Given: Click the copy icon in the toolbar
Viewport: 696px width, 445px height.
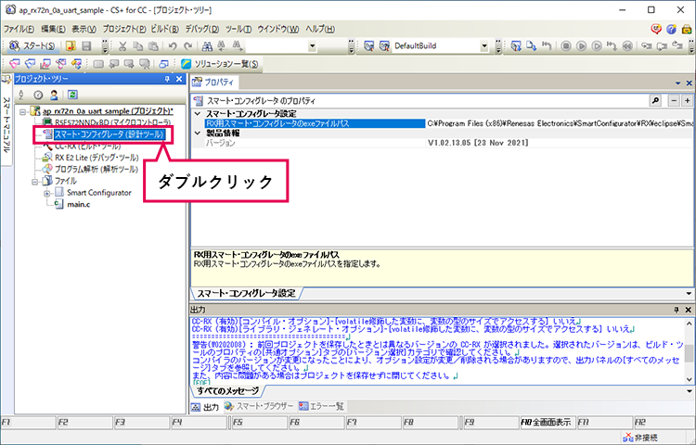Looking at the screenshot, I should coord(138,45).
